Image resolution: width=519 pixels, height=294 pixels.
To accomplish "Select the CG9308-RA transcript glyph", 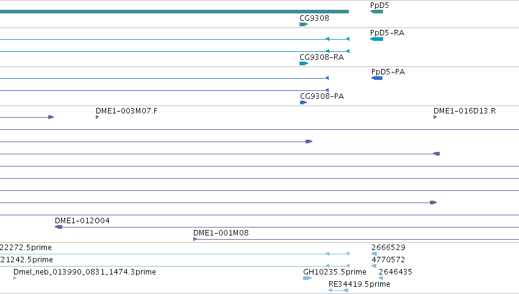I will point(304,63).
